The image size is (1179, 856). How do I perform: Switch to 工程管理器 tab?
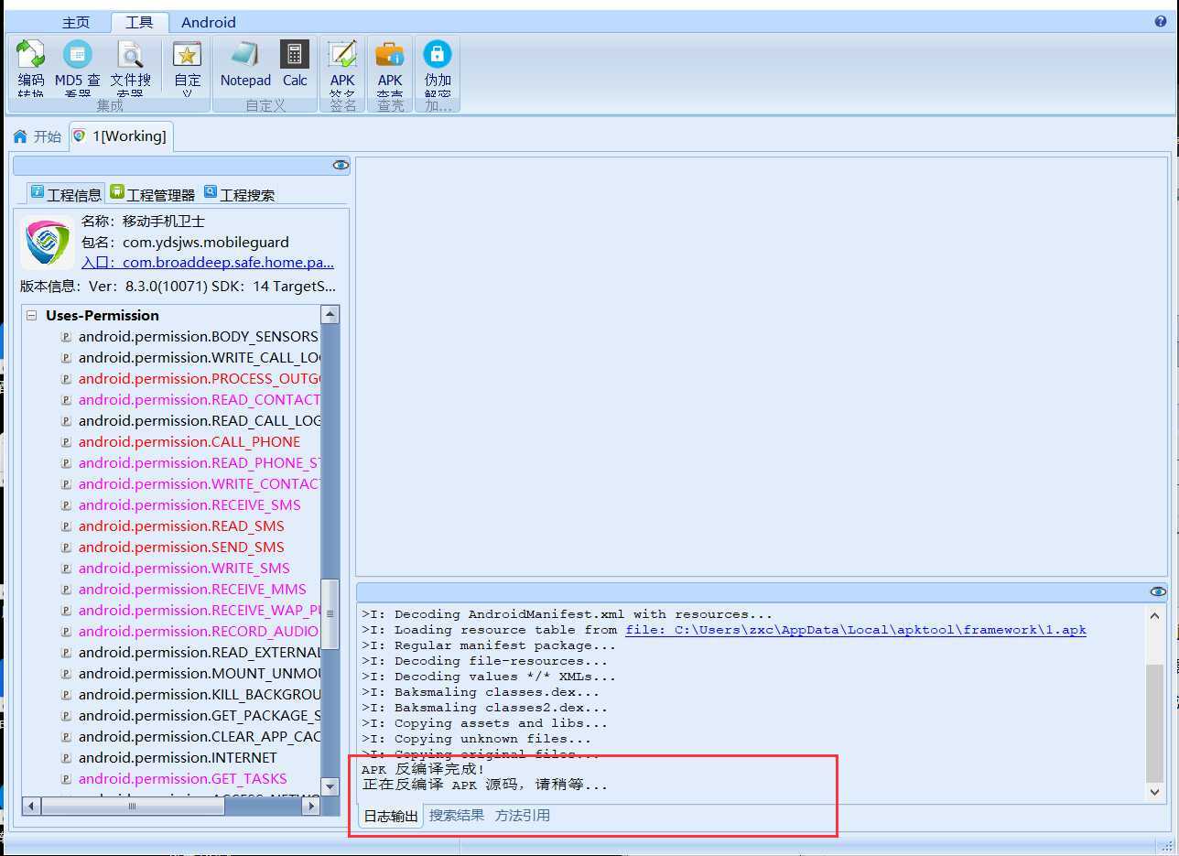152,194
